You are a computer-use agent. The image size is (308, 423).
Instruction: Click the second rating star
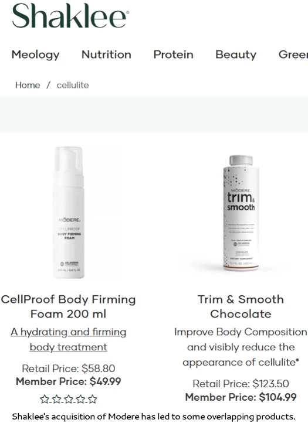[56, 399]
